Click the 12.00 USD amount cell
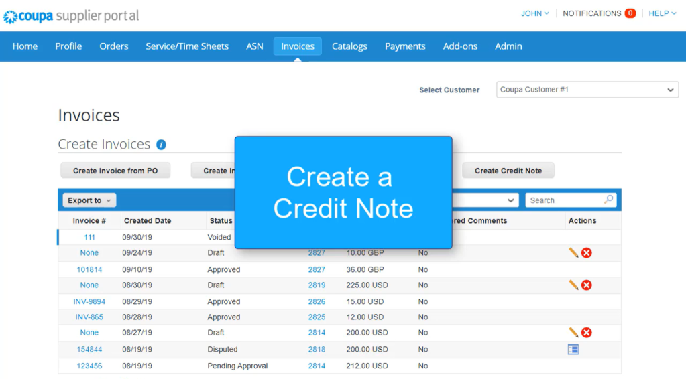This screenshot has width=686, height=379. click(x=365, y=317)
